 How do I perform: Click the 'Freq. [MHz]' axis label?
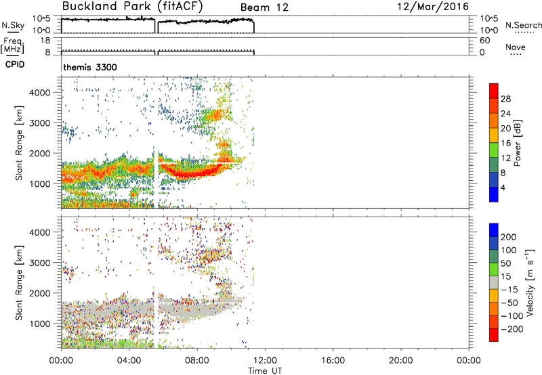(x=13, y=45)
